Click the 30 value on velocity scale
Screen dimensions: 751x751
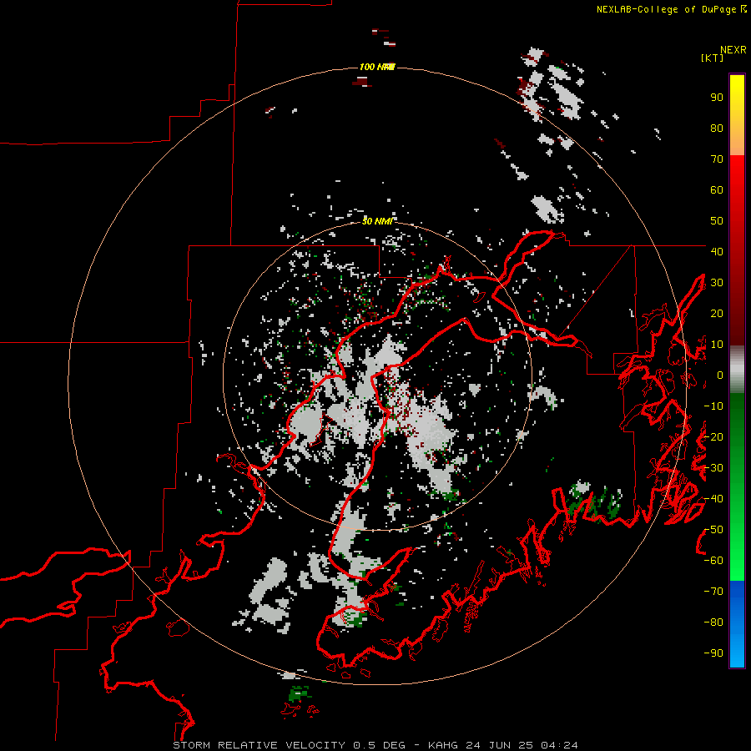[717, 283]
